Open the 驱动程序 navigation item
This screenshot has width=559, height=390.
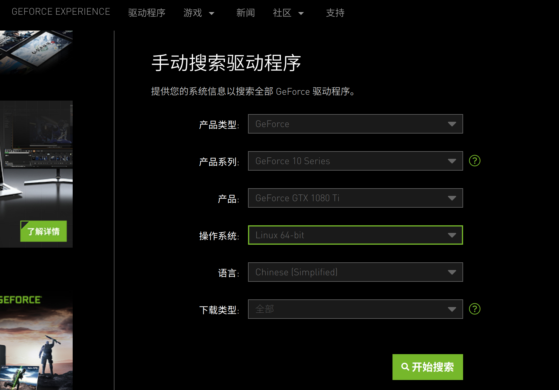[x=147, y=13]
